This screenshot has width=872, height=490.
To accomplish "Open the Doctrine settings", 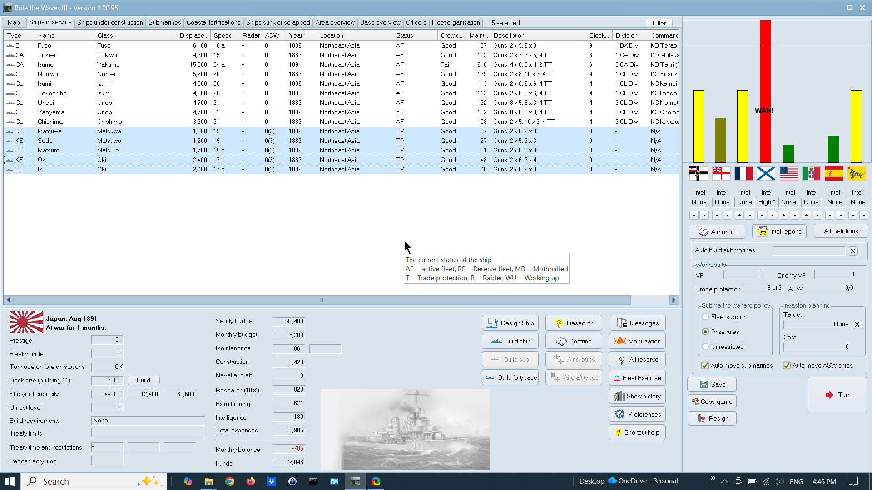I will click(574, 341).
